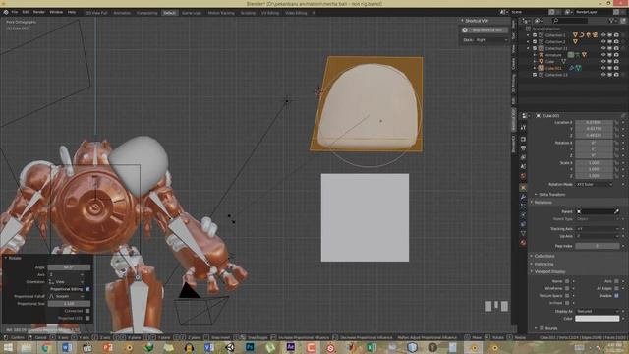Image resolution: width=629 pixels, height=354 pixels.
Task: Open the Material properties tab
Action: [523, 243]
